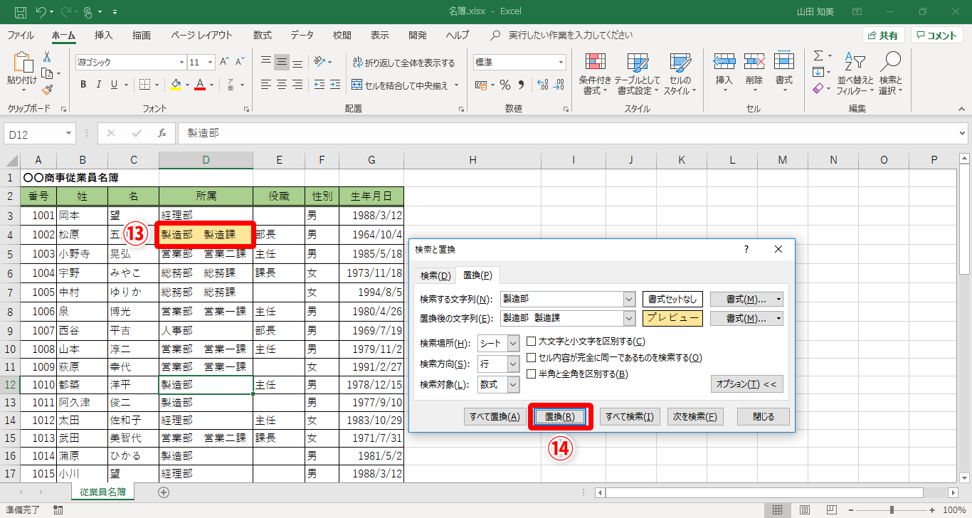Click the text orientation icon

pyautogui.click(x=320, y=62)
